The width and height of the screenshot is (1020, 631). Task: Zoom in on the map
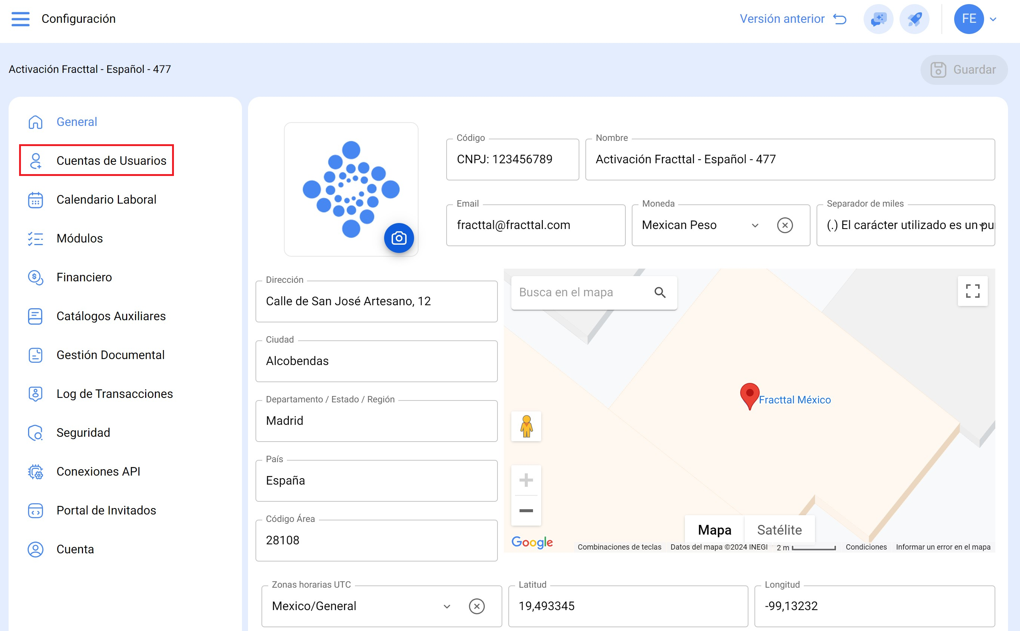coord(526,480)
